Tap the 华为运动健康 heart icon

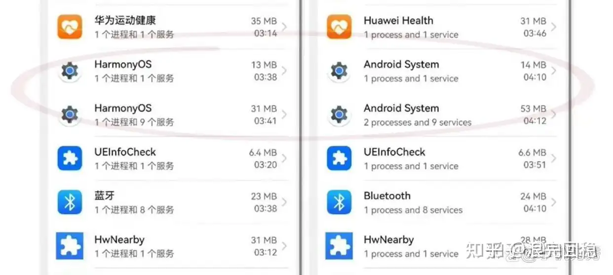(x=70, y=27)
